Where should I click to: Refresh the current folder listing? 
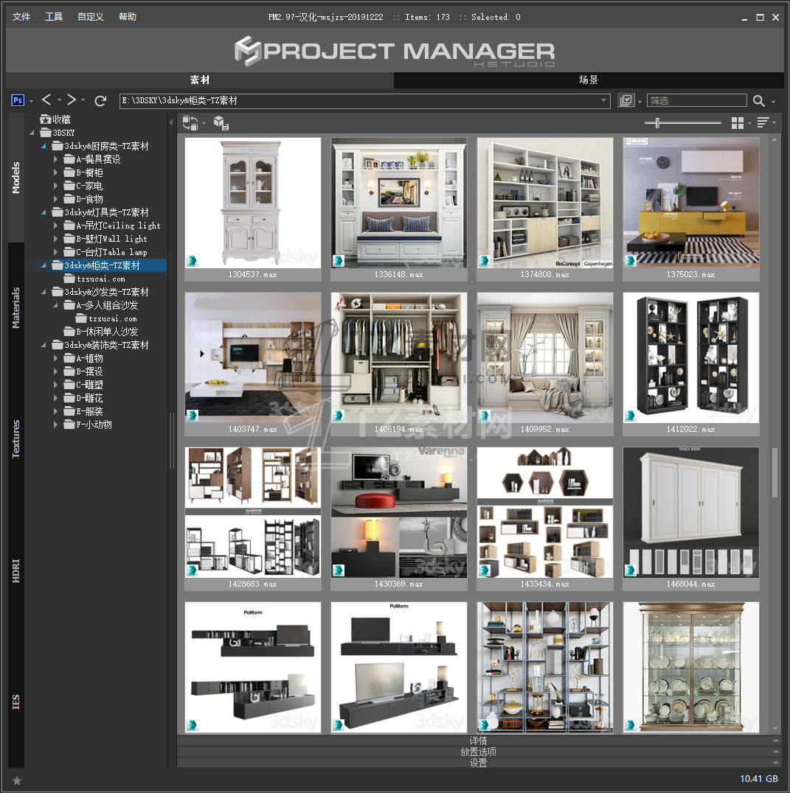[101, 100]
